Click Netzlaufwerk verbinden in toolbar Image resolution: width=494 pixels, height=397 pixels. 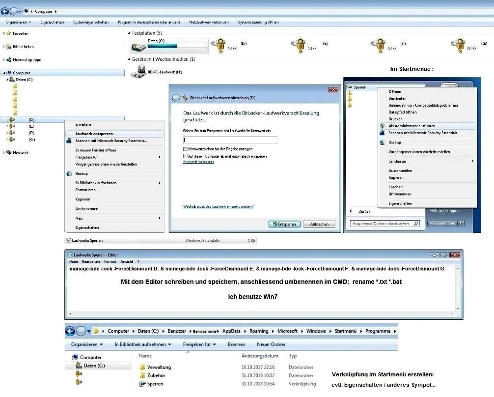209,22
